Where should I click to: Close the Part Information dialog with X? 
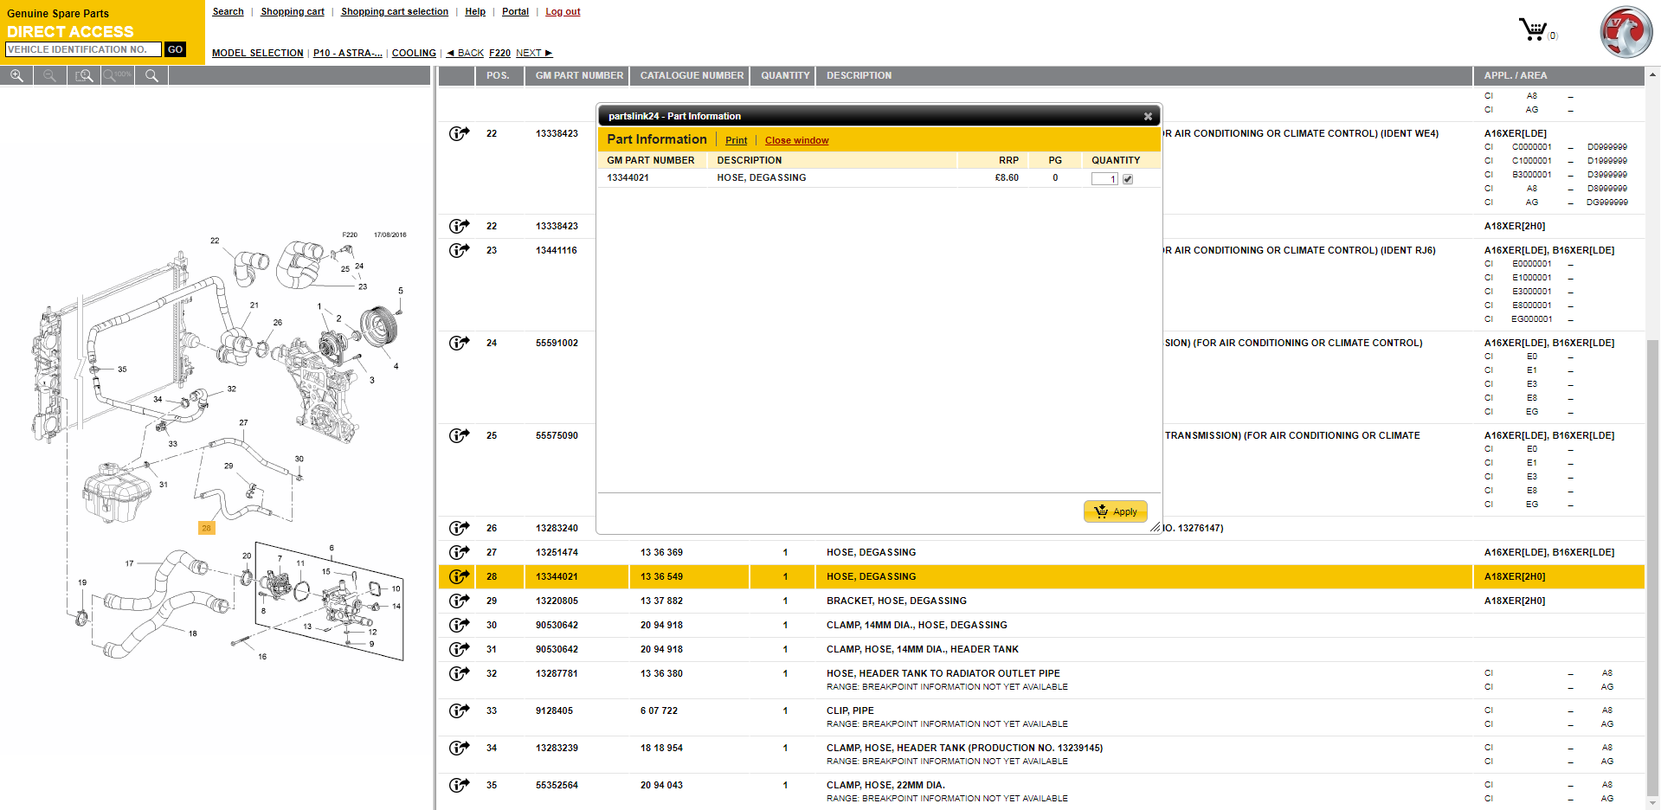tap(1148, 117)
